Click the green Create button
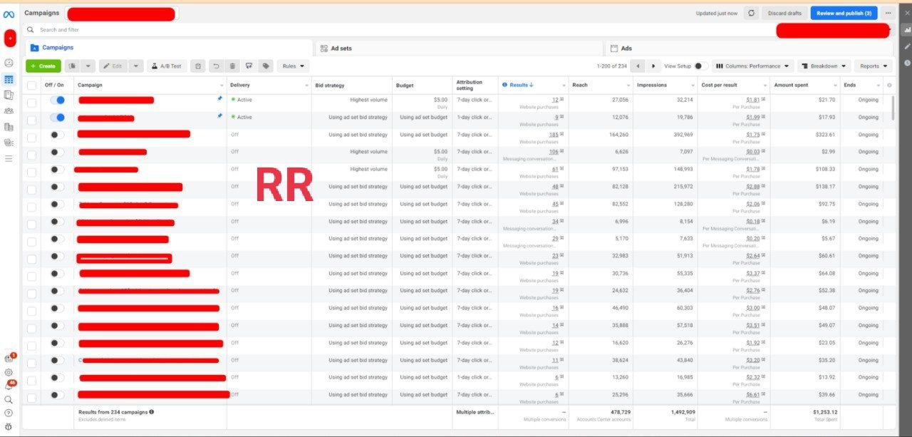 43,66
